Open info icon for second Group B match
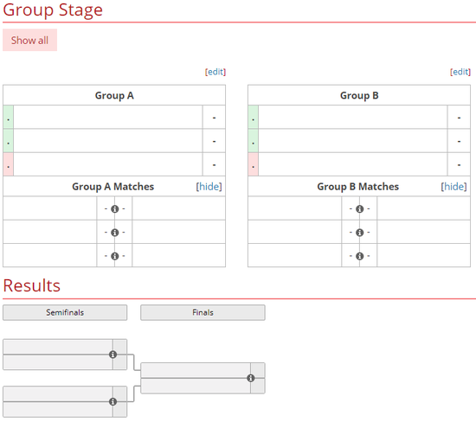Viewport: 476px width, 422px height. click(359, 233)
